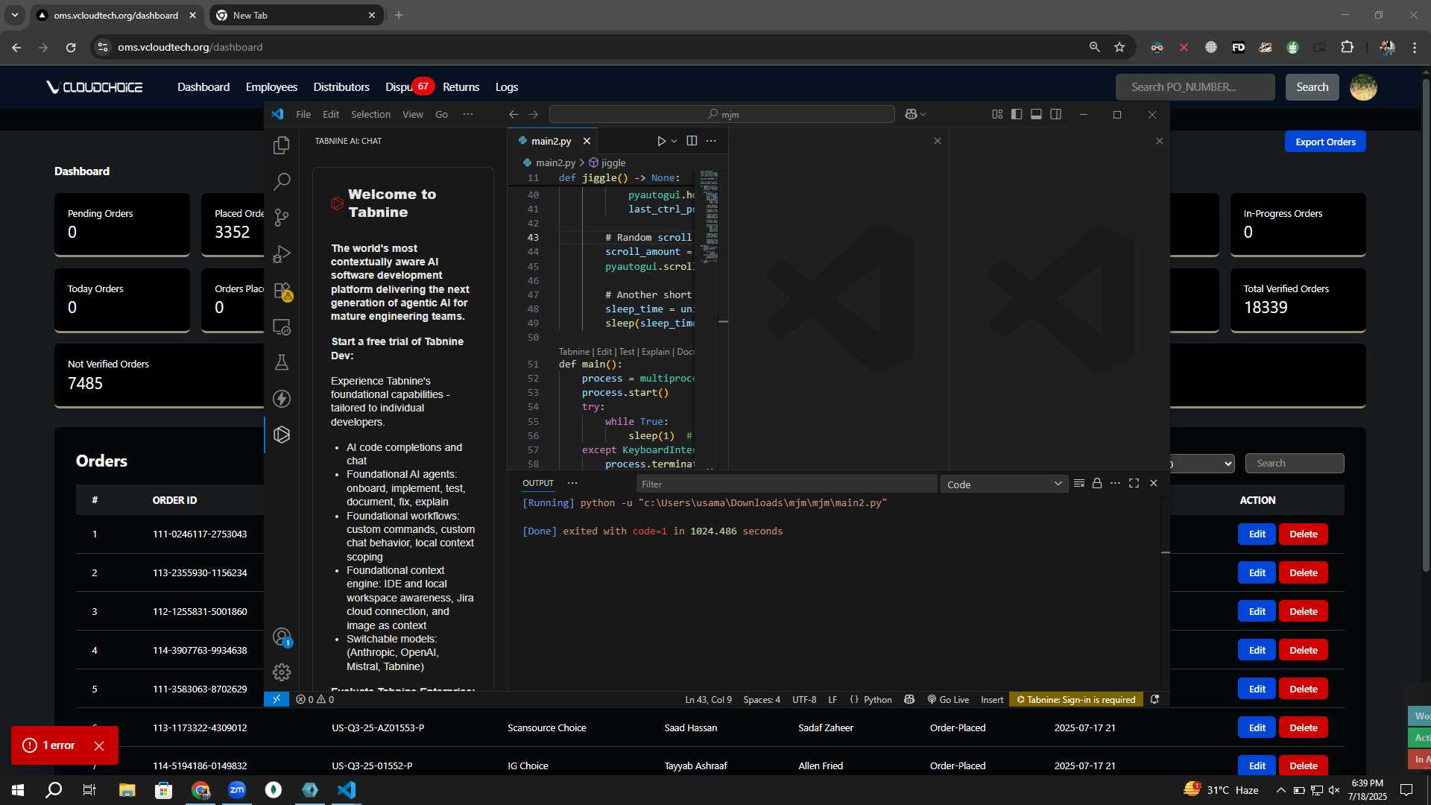Toggle Go Live server in status bar
Viewport: 1431px width, 805px height.
(948, 699)
